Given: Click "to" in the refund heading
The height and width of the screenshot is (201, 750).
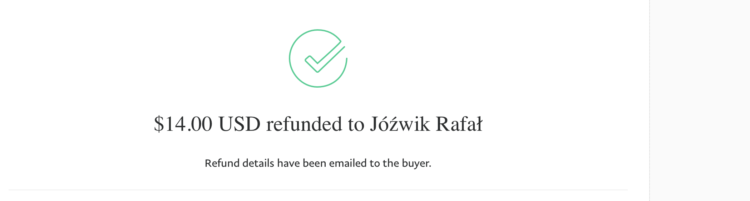Looking at the screenshot, I should (356, 124).
